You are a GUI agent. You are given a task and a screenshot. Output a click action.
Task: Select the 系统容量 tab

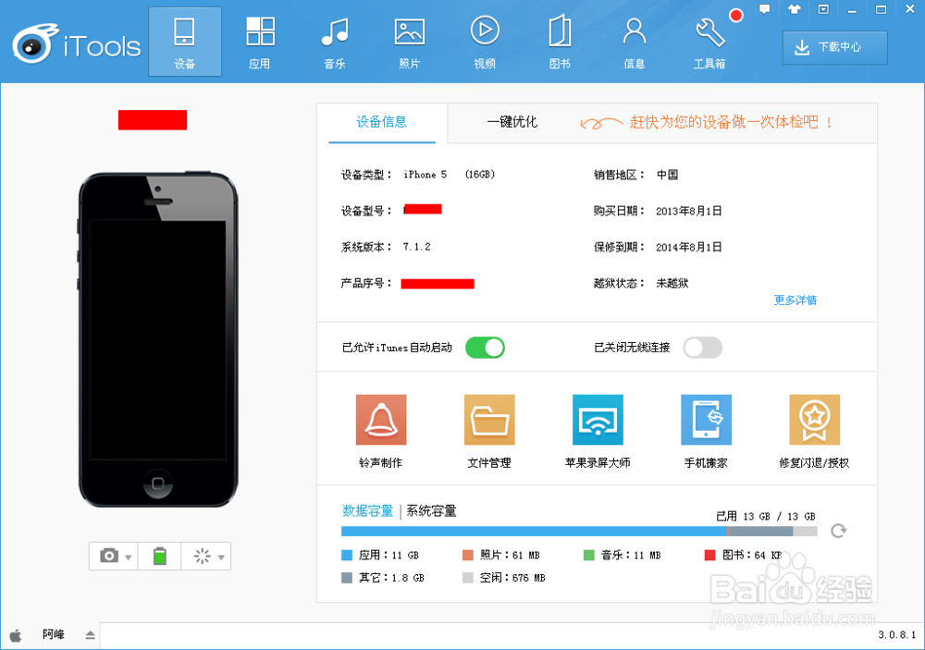pyautogui.click(x=431, y=510)
